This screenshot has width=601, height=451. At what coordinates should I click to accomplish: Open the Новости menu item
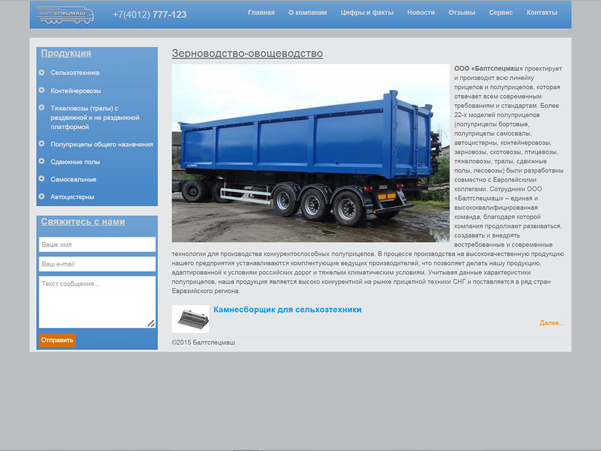click(421, 13)
